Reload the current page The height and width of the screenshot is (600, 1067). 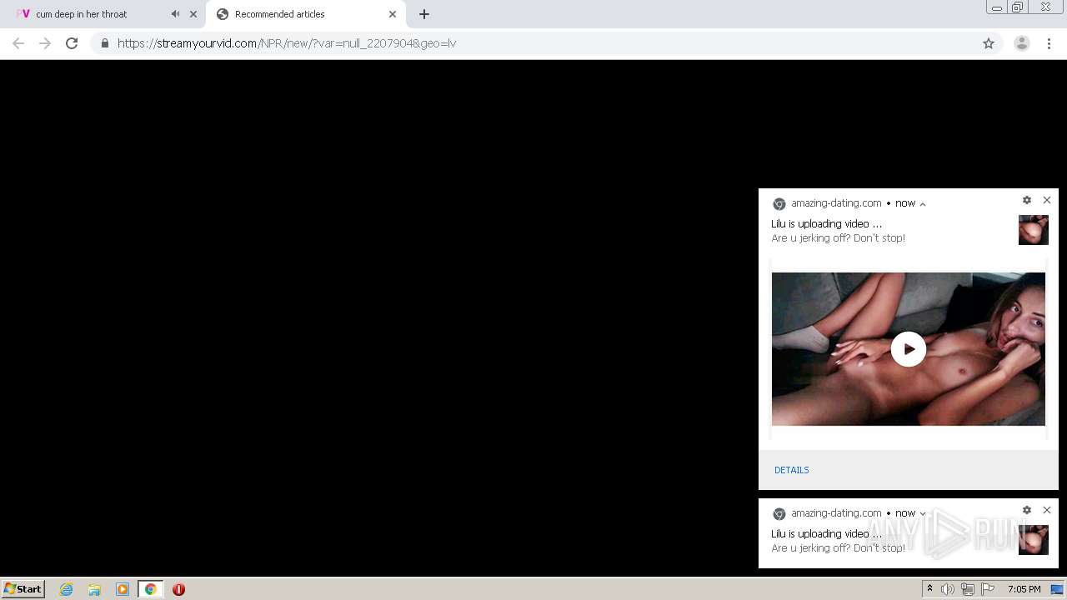(x=72, y=43)
